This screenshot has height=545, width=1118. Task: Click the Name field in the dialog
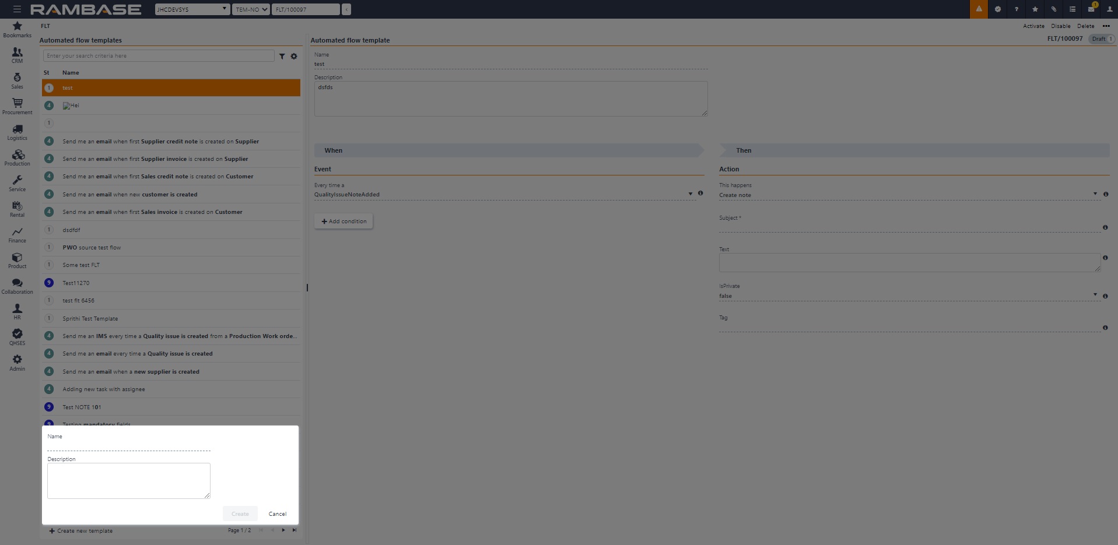[x=128, y=446]
